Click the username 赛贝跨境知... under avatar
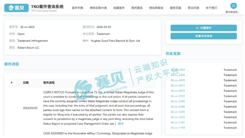 pyautogui.click(x=233, y=12)
